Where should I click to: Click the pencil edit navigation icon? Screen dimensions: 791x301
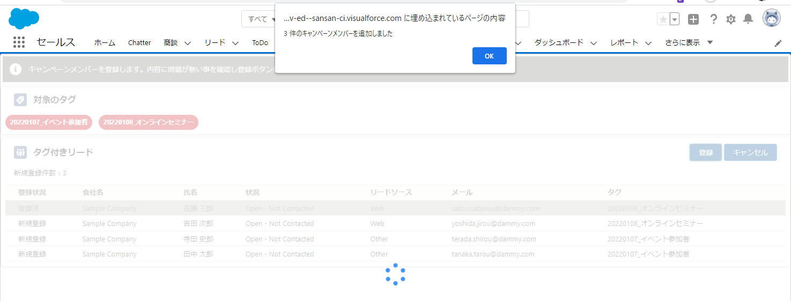pos(778,43)
